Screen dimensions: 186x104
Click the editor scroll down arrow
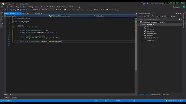point(136,92)
